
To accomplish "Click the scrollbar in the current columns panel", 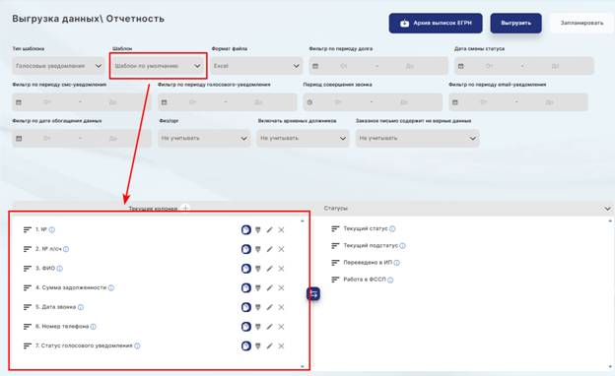I will point(302,293).
